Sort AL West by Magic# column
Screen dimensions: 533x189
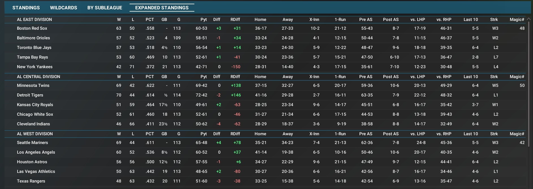[x=517, y=134]
